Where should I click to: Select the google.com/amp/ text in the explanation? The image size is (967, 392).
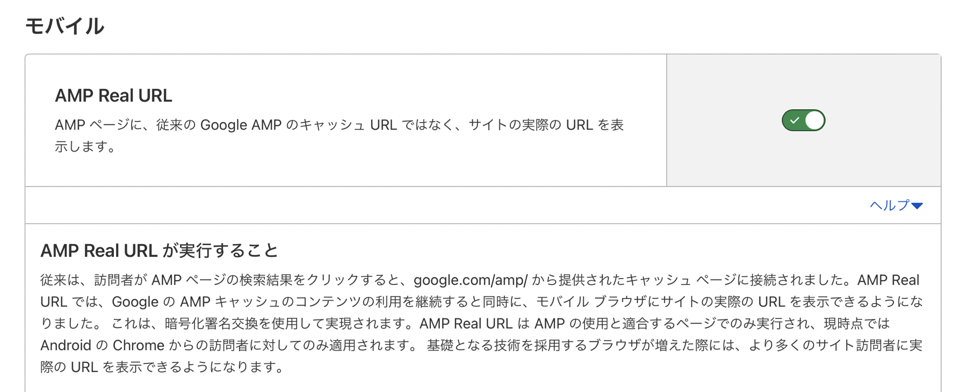(x=471, y=280)
